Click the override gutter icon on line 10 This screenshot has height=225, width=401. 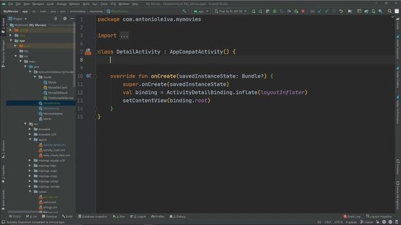tap(88, 76)
